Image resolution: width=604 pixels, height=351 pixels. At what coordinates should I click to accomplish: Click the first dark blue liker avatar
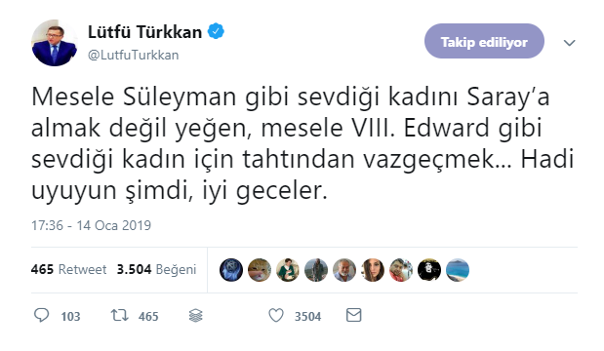click(231, 270)
